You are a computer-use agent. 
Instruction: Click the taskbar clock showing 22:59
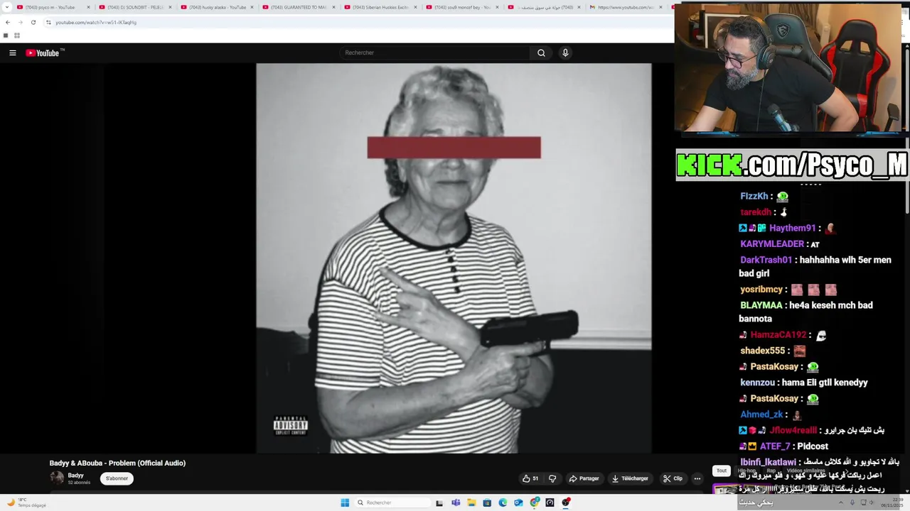(x=892, y=502)
